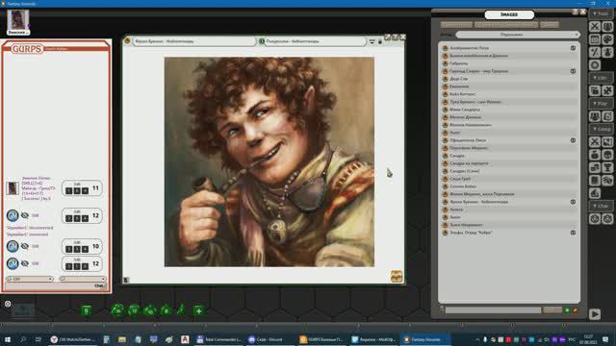Viewport: 616px width, 346px height.
Task: Click the first button atop the Images window
Action: coord(456,25)
